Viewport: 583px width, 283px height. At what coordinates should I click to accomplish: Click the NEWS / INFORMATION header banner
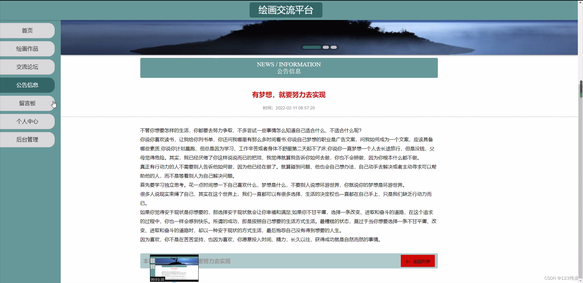tap(288, 68)
